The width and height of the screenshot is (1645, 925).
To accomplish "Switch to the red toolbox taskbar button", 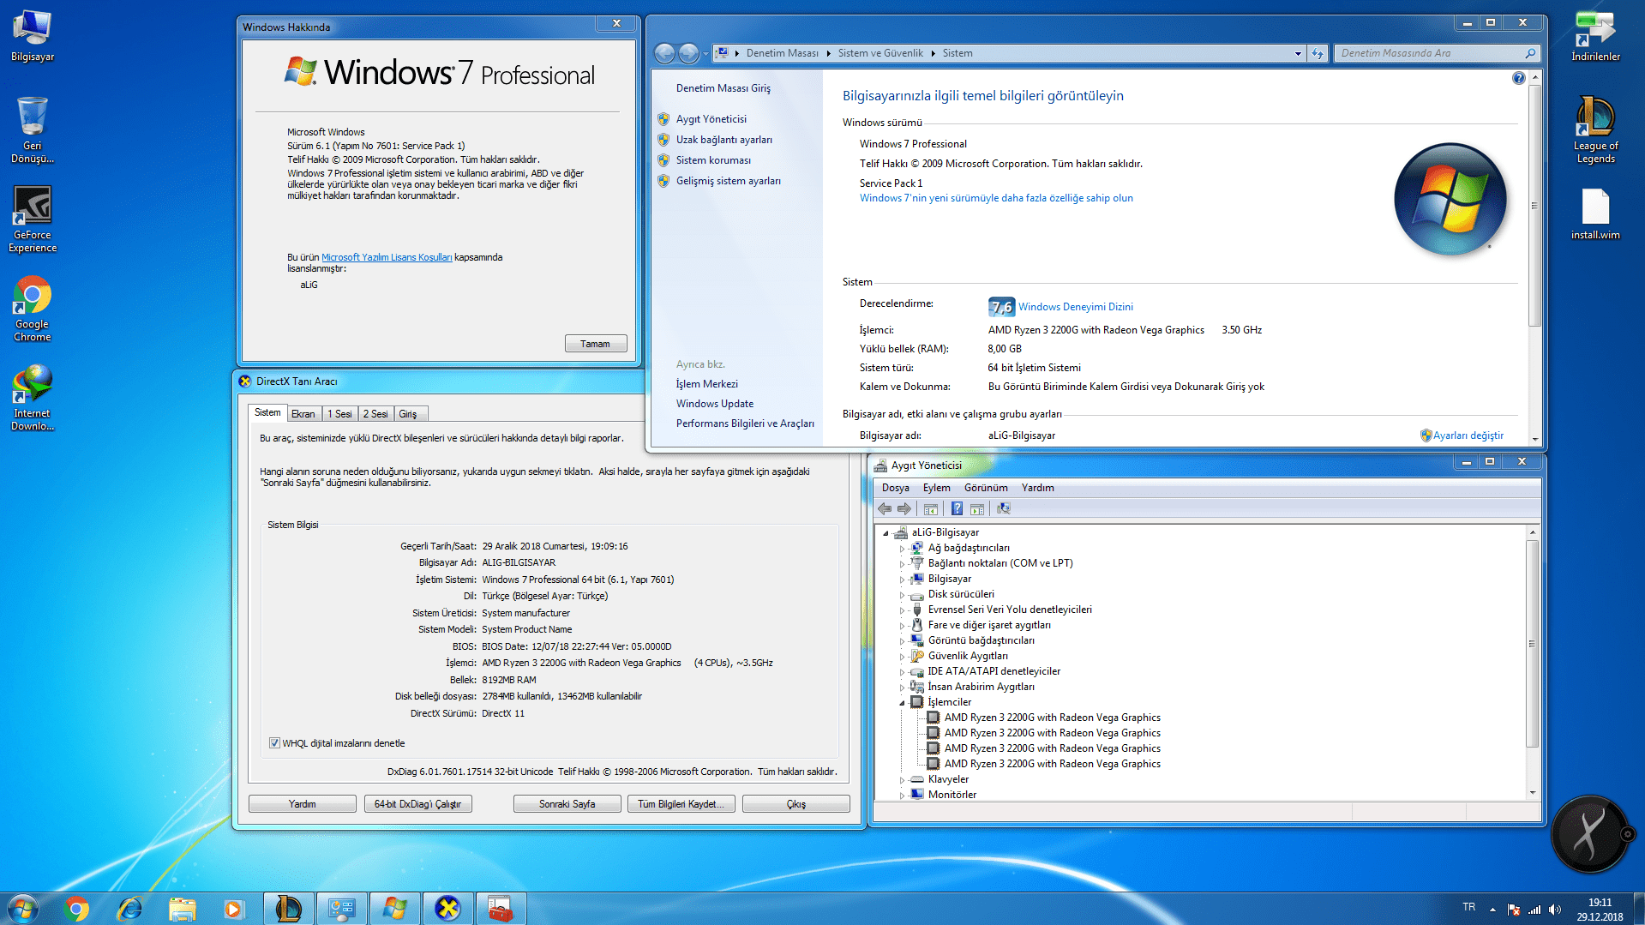I will [x=501, y=908].
